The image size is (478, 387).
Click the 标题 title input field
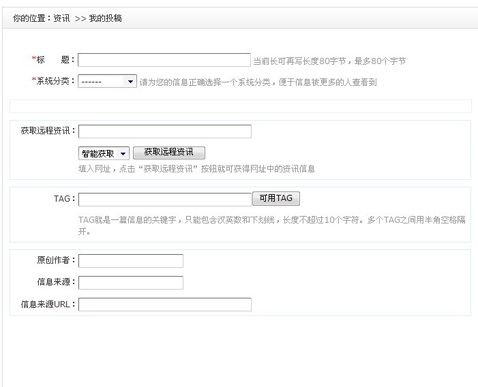point(164,60)
